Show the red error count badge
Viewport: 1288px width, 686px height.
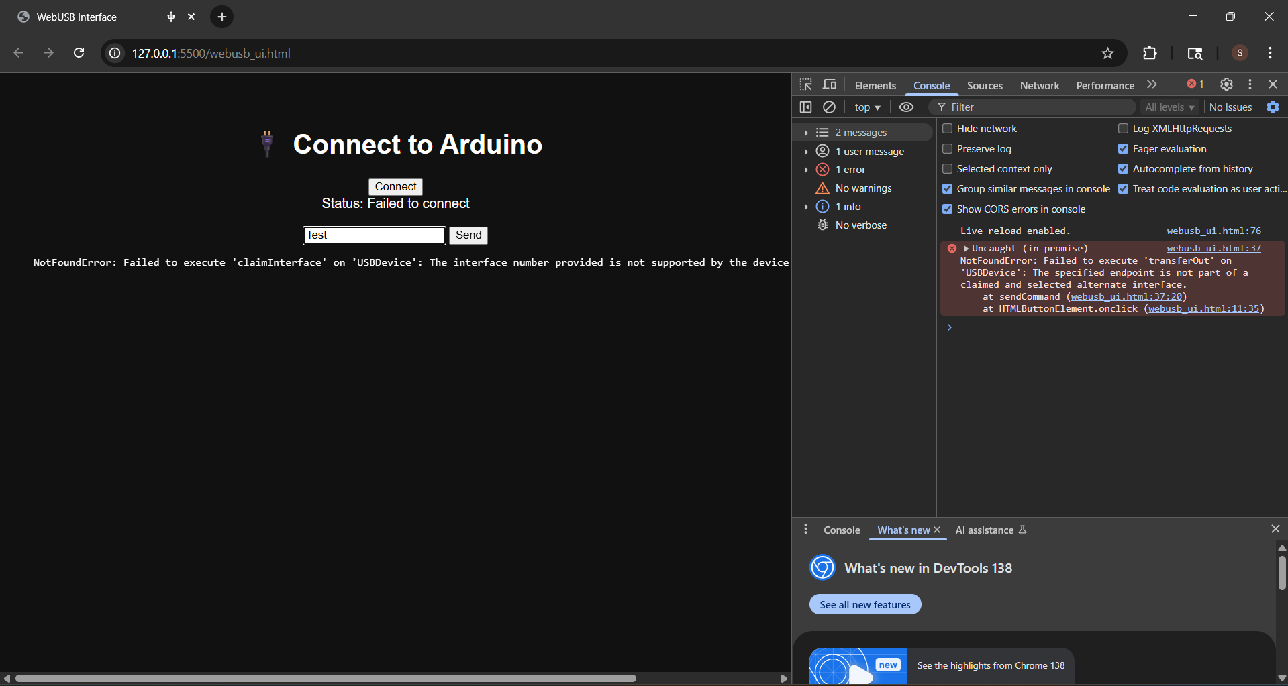coord(1195,84)
